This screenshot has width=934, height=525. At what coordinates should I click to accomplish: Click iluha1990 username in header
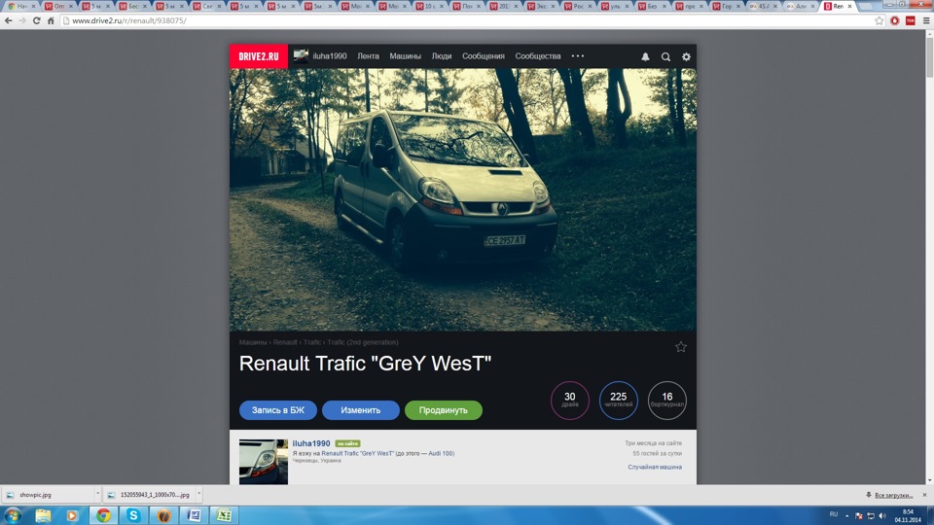click(x=330, y=56)
